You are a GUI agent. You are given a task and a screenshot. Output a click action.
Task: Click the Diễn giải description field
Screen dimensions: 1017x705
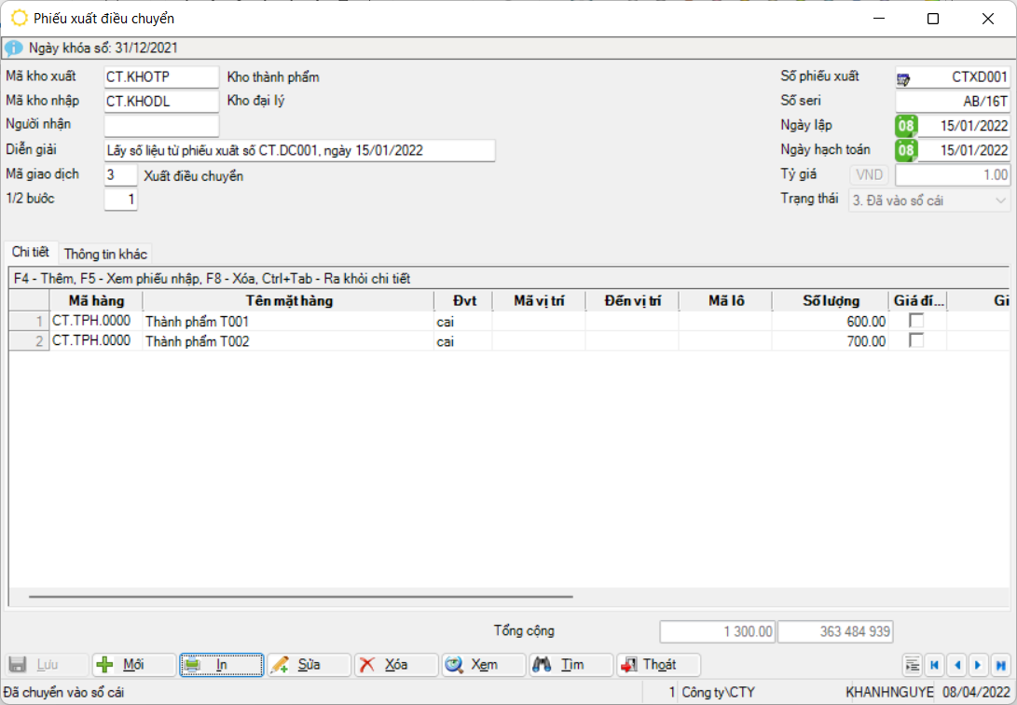click(x=299, y=151)
